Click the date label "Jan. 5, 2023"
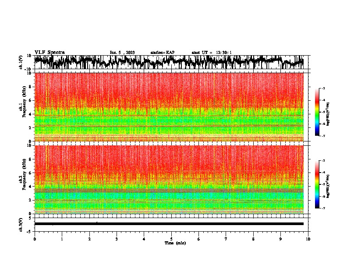The image size is (347, 268). pyautogui.click(x=122, y=53)
